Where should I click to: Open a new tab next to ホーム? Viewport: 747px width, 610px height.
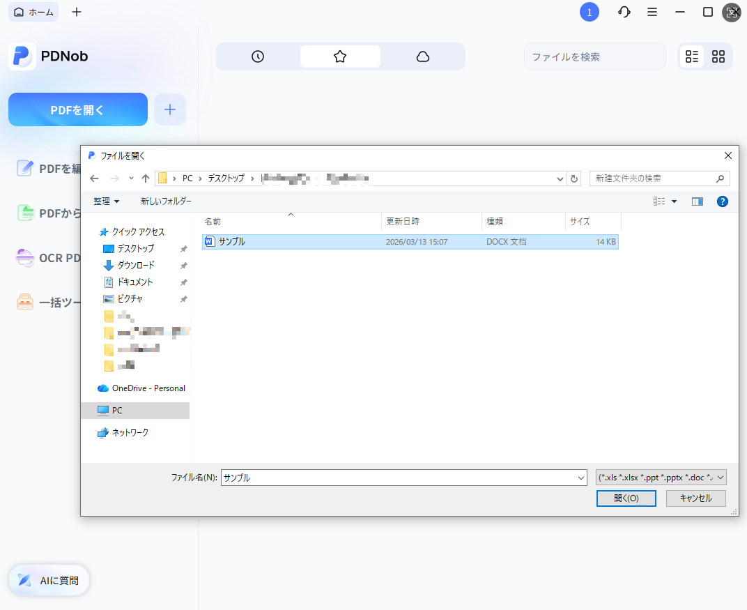pyautogui.click(x=77, y=12)
